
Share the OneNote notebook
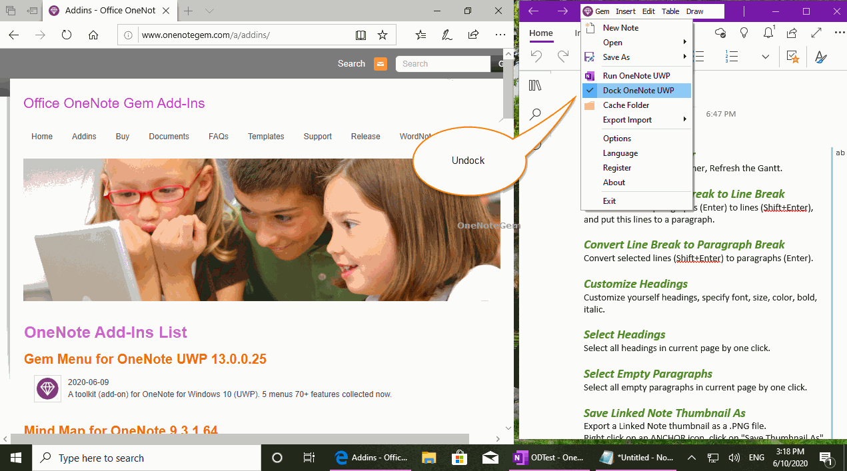[792, 33]
